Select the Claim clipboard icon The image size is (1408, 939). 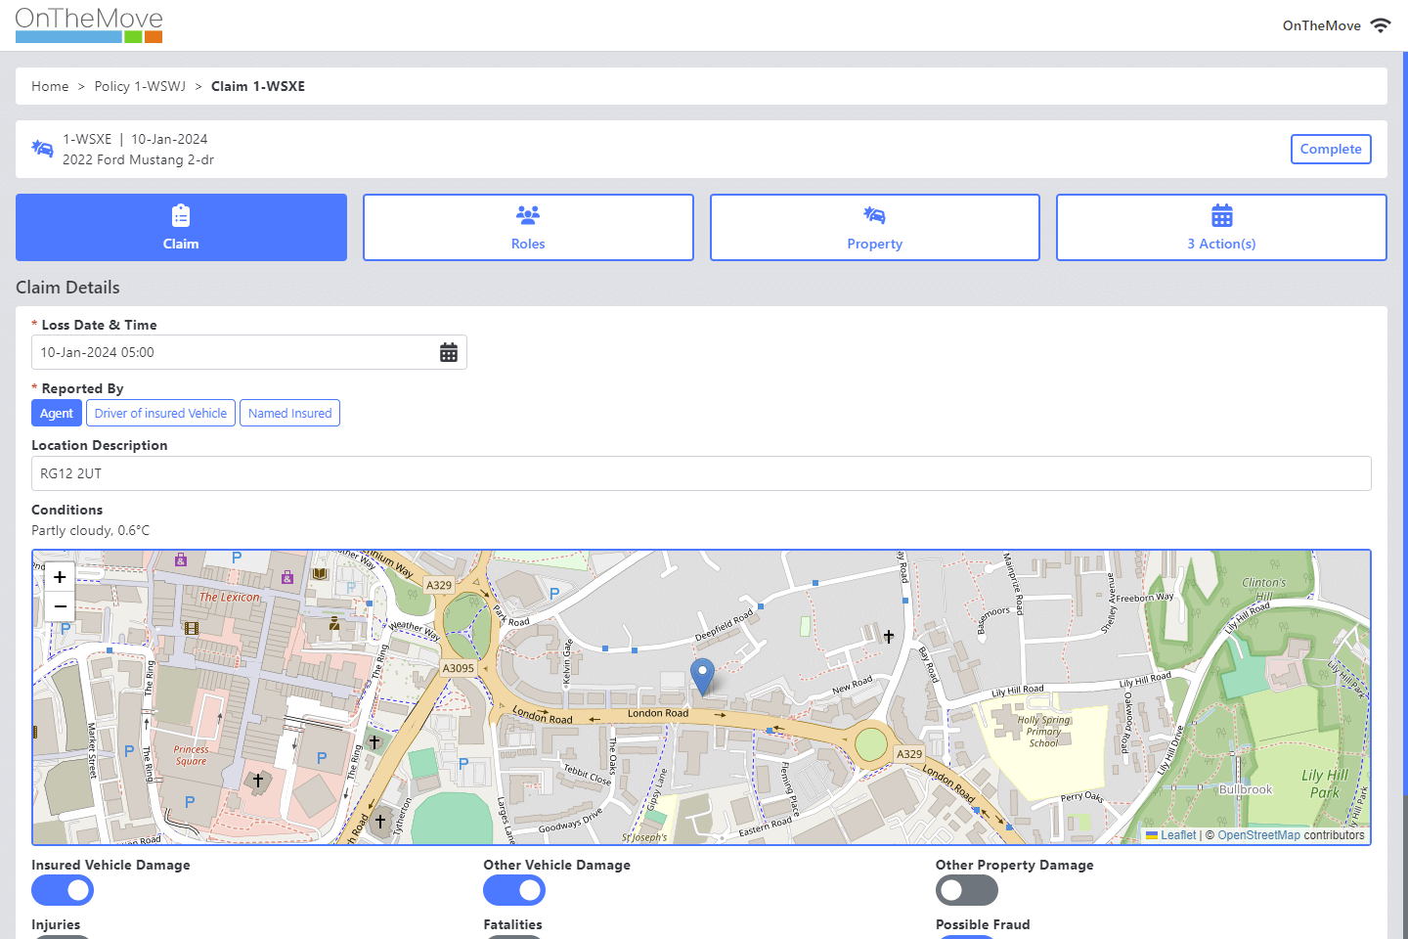click(x=181, y=214)
